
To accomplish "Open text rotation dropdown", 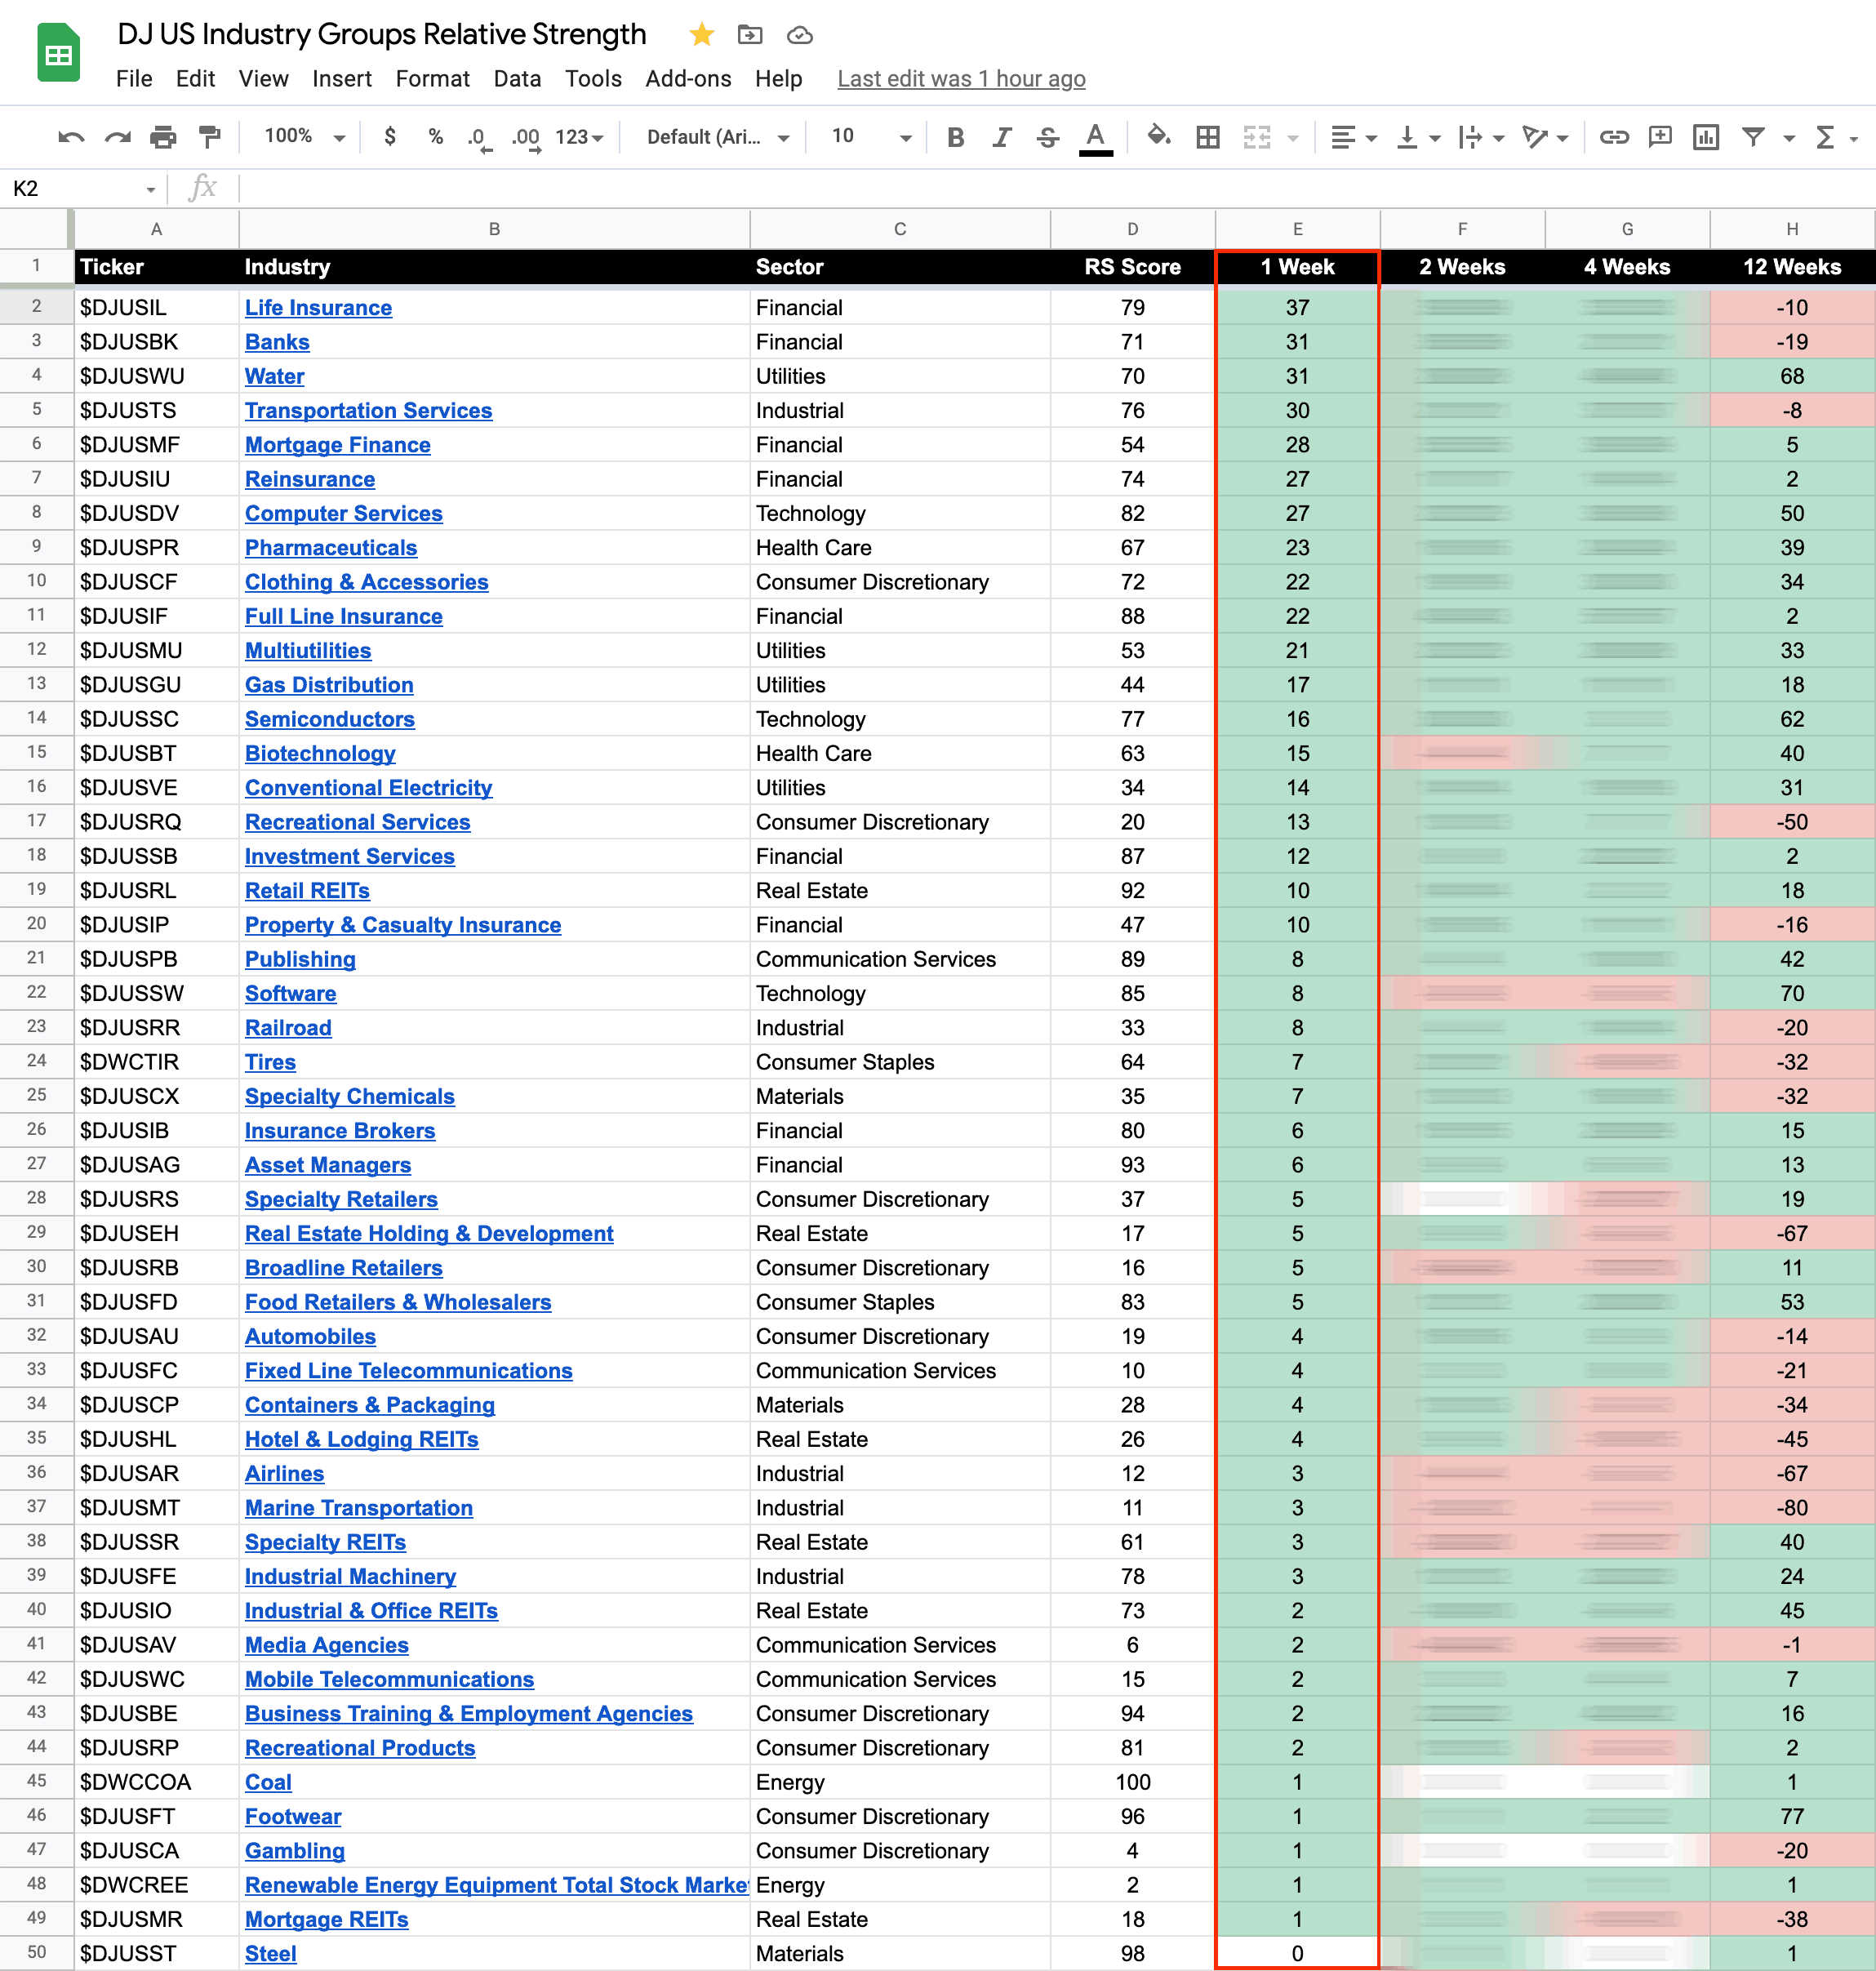I will (x=1545, y=137).
